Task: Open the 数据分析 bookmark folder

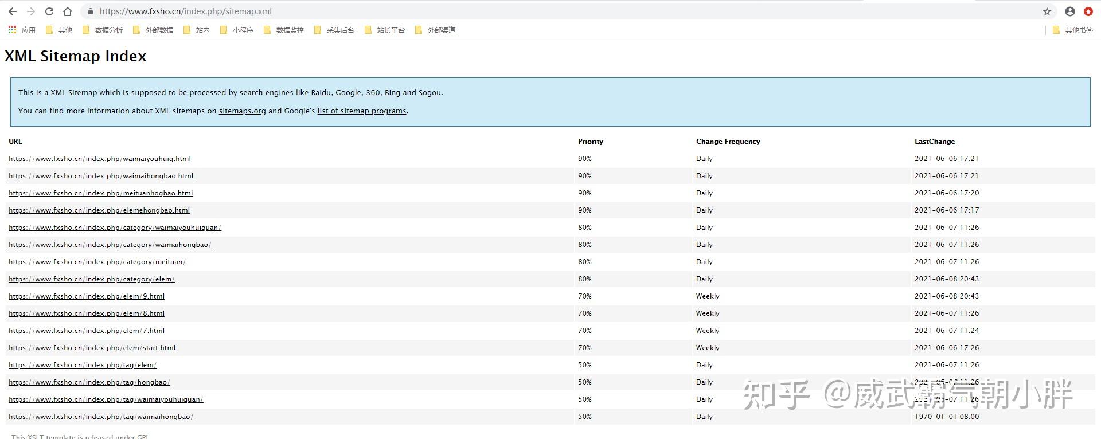Action: click(103, 30)
